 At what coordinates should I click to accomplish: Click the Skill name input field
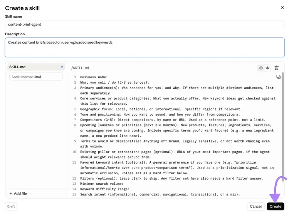(x=144, y=25)
